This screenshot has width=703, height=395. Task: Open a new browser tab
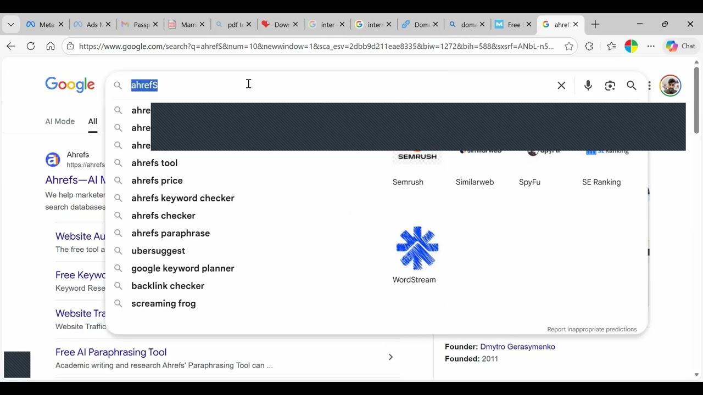point(595,24)
